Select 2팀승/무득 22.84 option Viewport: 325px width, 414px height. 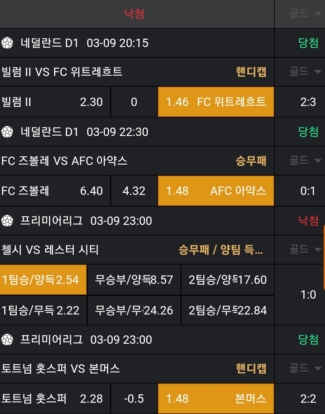227,310
